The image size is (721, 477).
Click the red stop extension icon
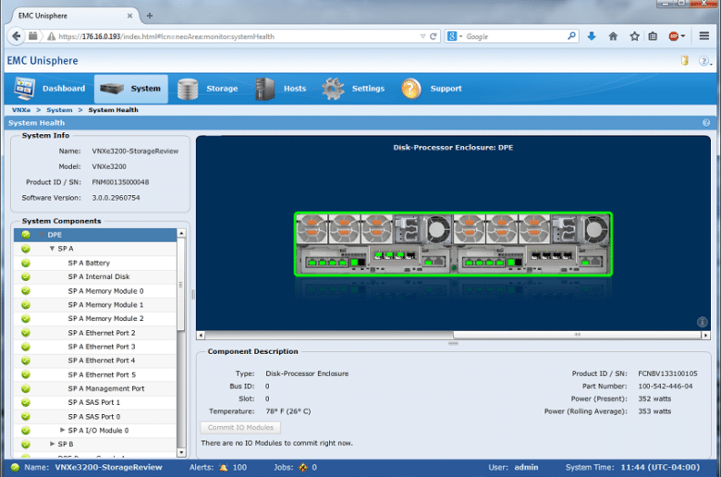coord(674,36)
